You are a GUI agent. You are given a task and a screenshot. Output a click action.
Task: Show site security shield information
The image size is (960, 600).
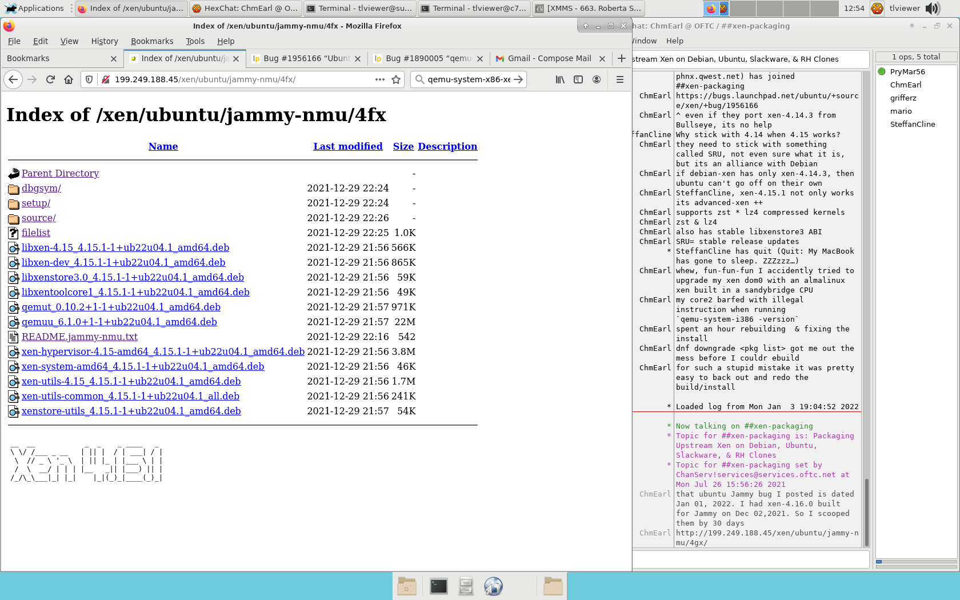point(89,79)
